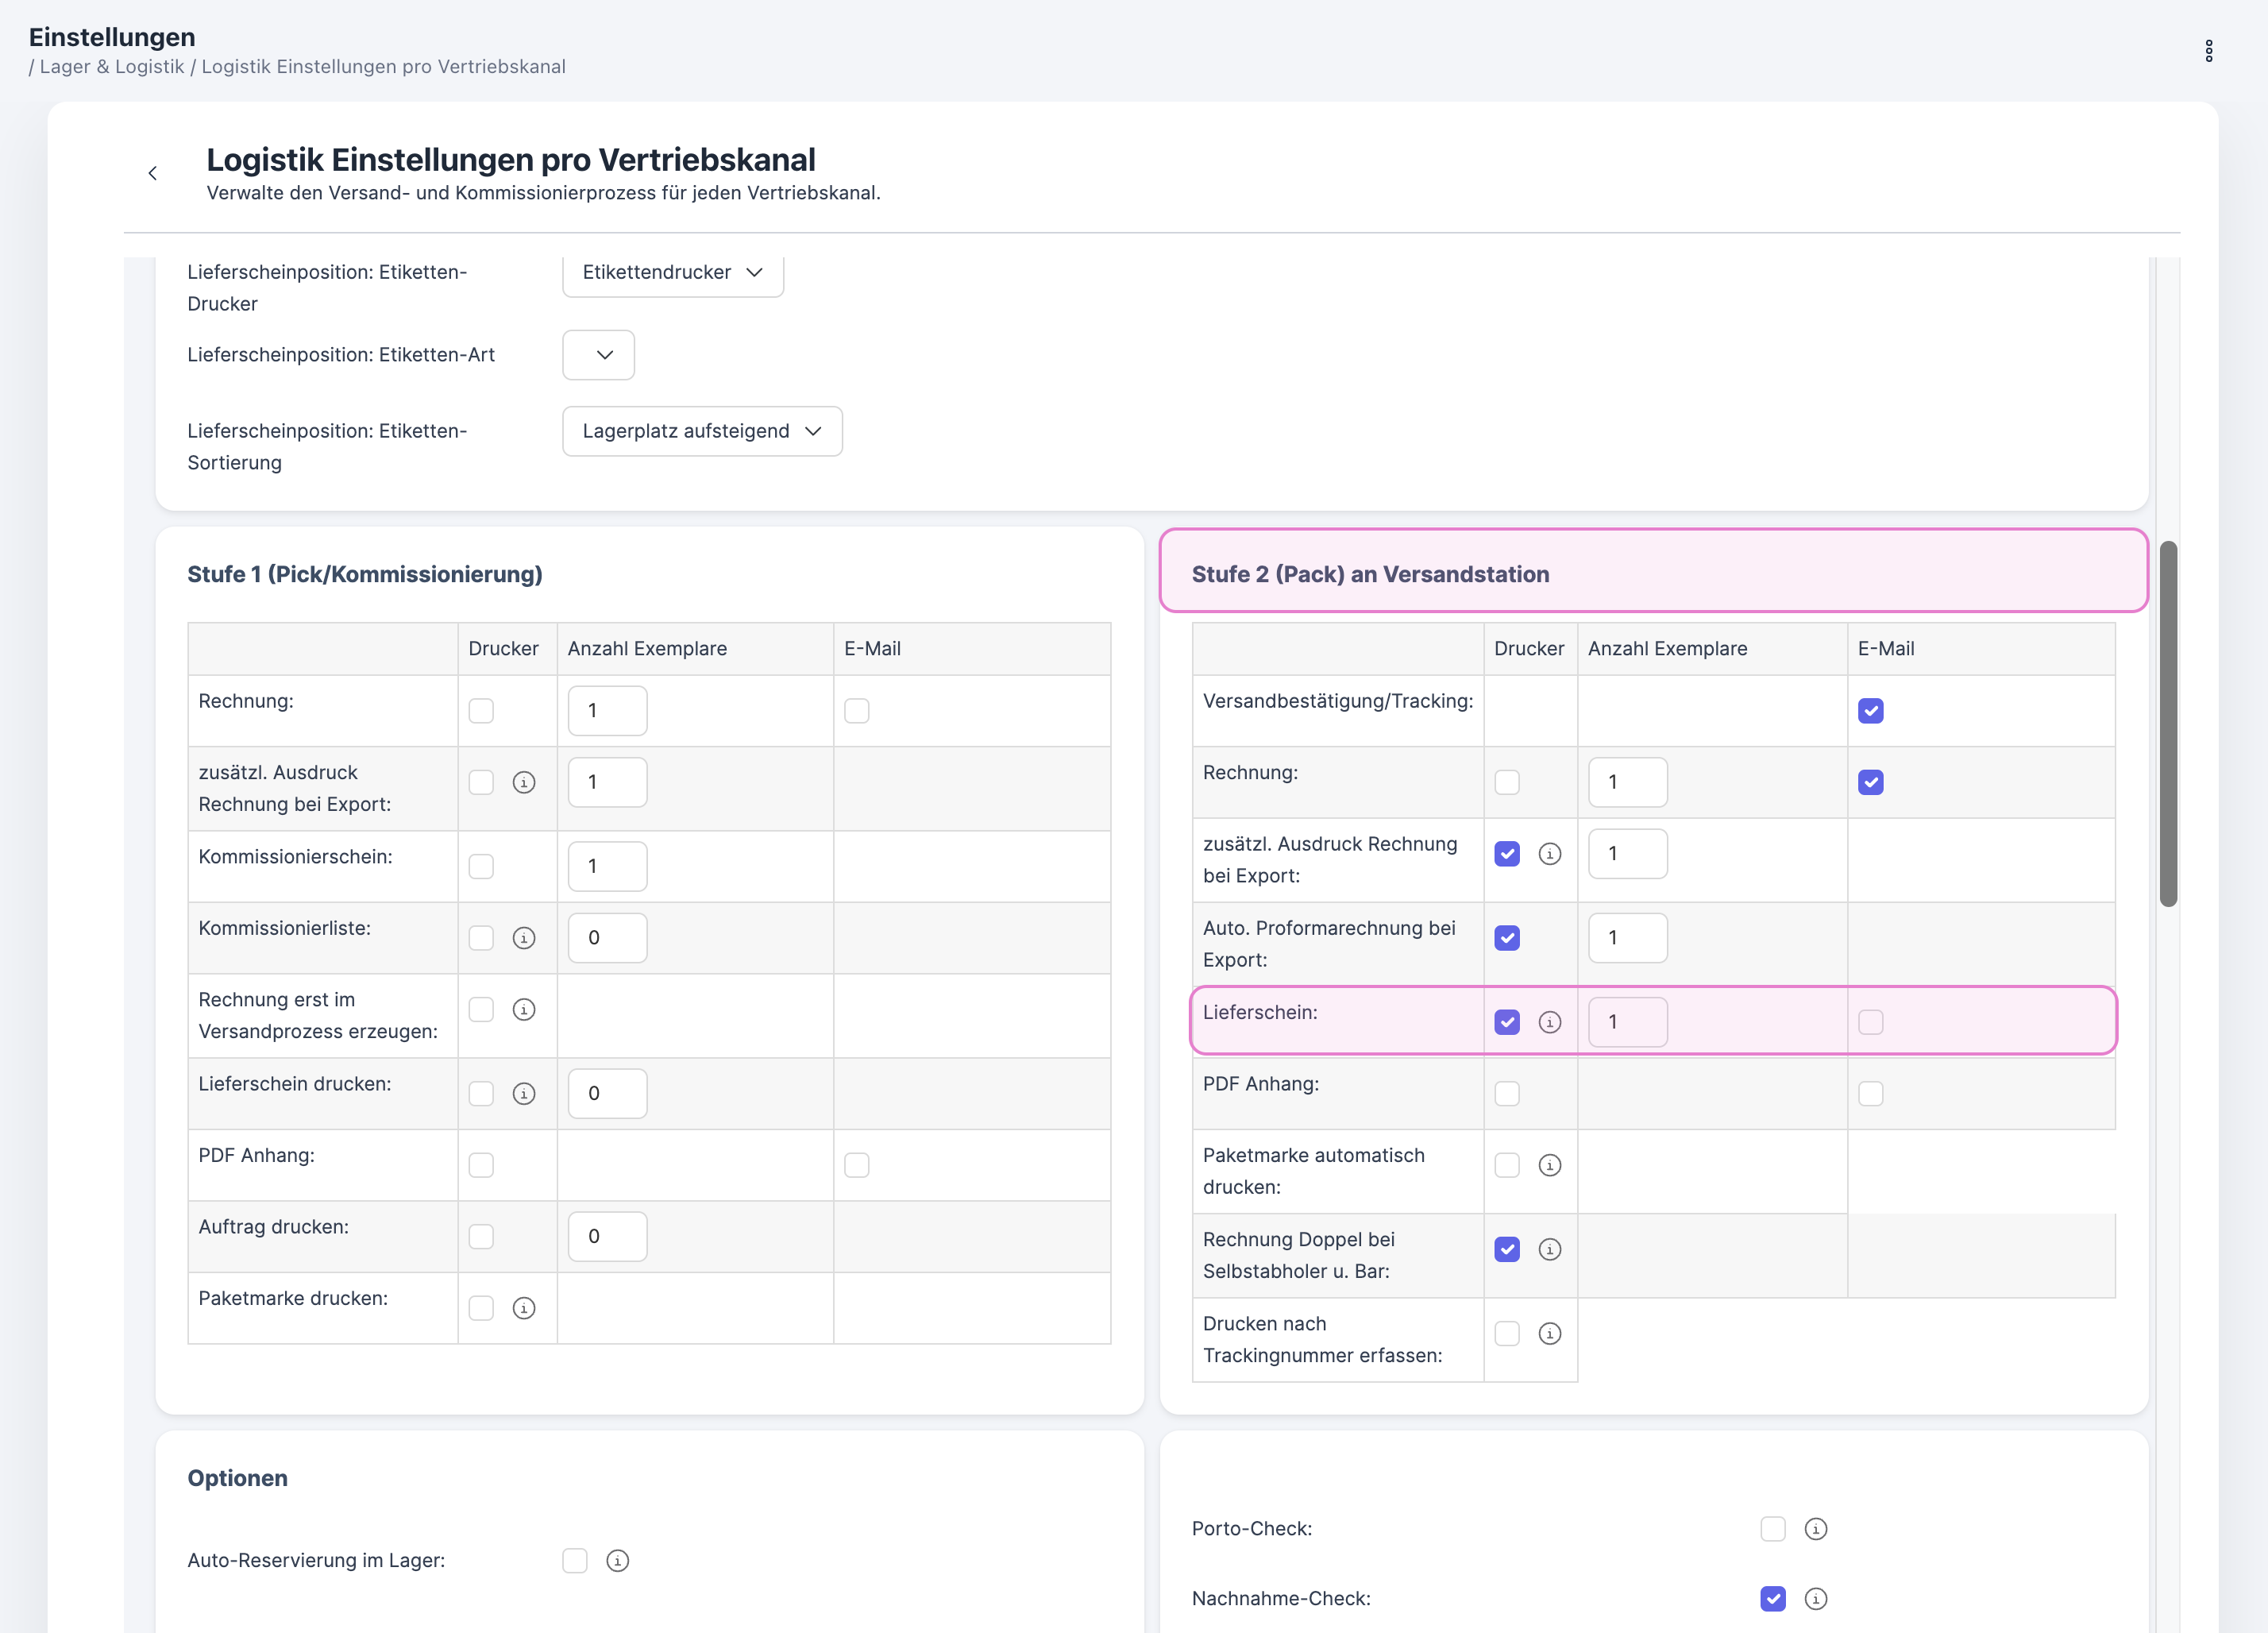Click the info icon beside Nachnahme-Check

tap(1816, 1599)
